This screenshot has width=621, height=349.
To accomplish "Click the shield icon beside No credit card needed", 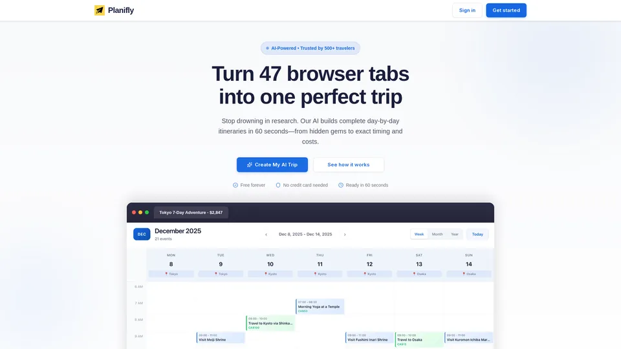I will click(278, 185).
